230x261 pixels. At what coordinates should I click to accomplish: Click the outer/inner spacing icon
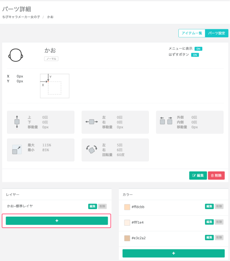click(x=166, y=121)
